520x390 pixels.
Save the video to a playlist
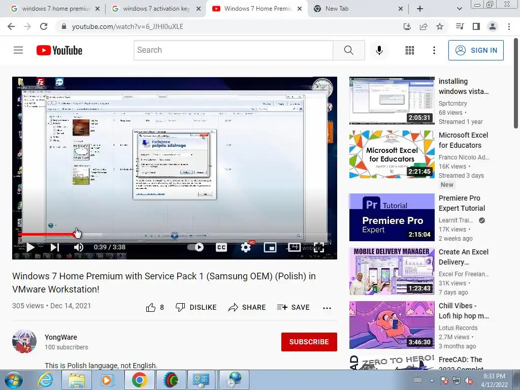[293, 307]
